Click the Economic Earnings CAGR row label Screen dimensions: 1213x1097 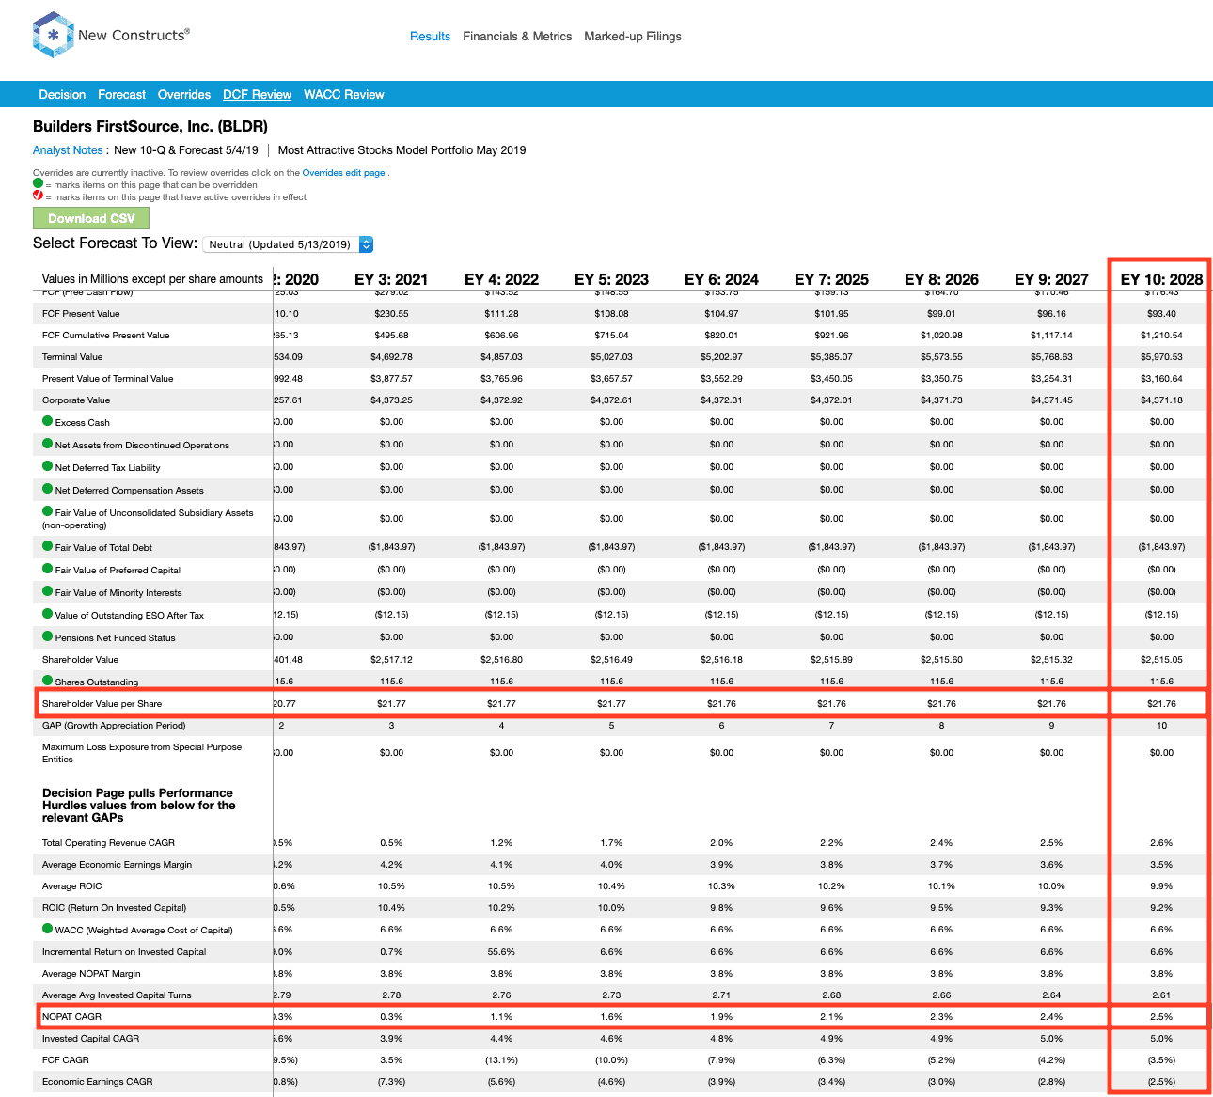(x=97, y=1082)
